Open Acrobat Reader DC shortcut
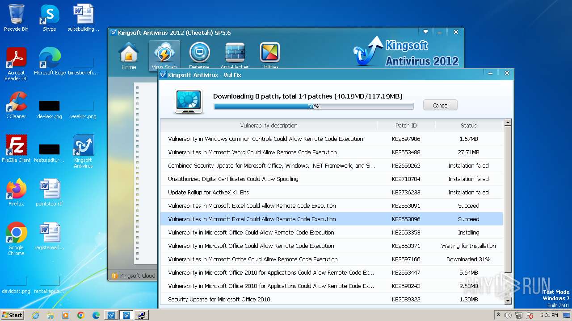The height and width of the screenshot is (321, 572). (16, 64)
